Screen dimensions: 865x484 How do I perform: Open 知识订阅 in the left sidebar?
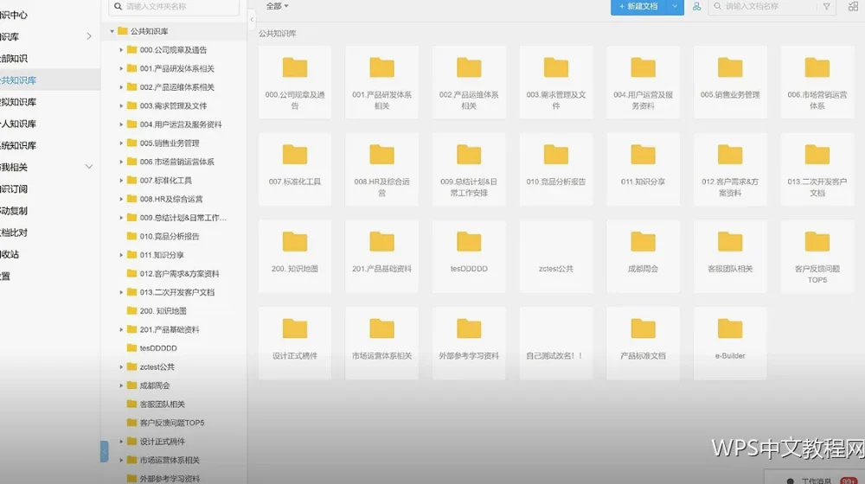49,189
